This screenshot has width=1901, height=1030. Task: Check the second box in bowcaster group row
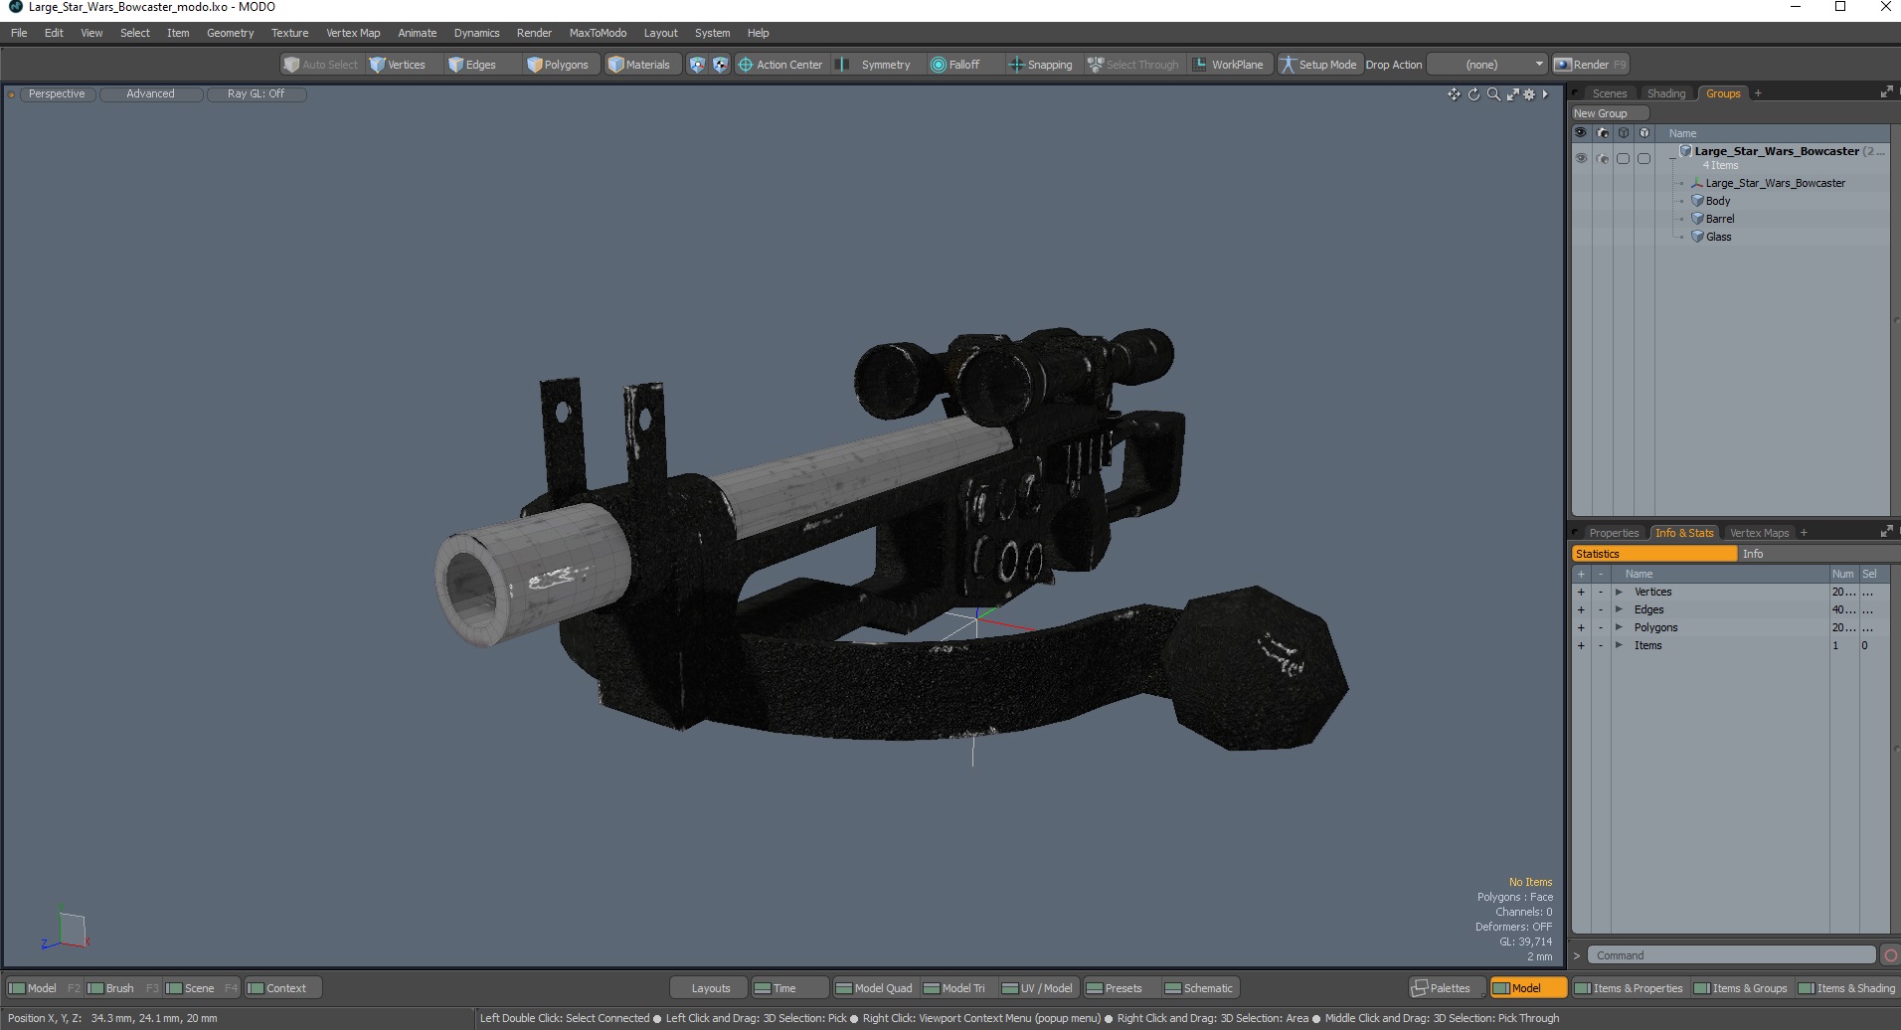(1644, 158)
